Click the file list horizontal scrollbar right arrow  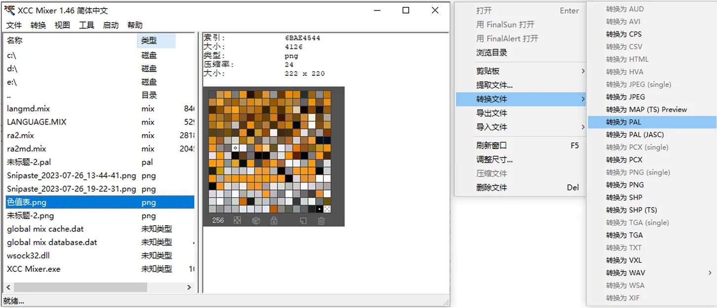coord(189,287)
